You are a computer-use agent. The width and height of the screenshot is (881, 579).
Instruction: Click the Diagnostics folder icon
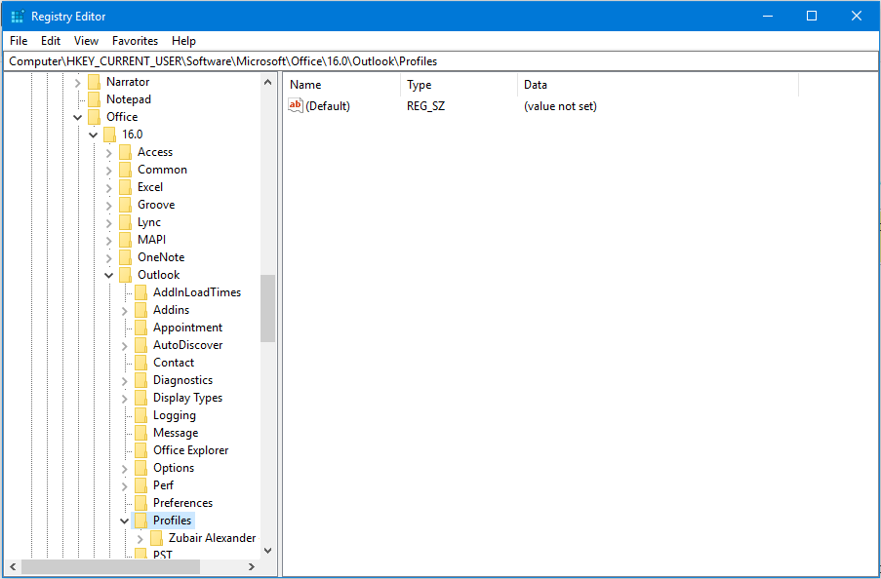[141, 380]
